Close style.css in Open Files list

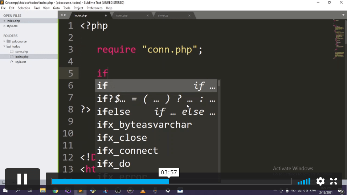[x=4, y=26]
